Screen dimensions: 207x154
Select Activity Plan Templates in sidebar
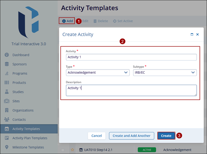coord(30,138)
